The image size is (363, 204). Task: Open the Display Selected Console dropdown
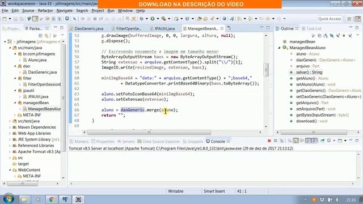click(x=334, y=141)
